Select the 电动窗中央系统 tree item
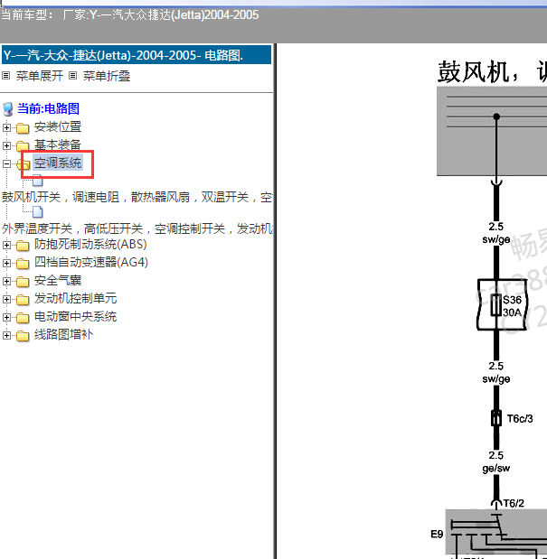 coord(75,317)
